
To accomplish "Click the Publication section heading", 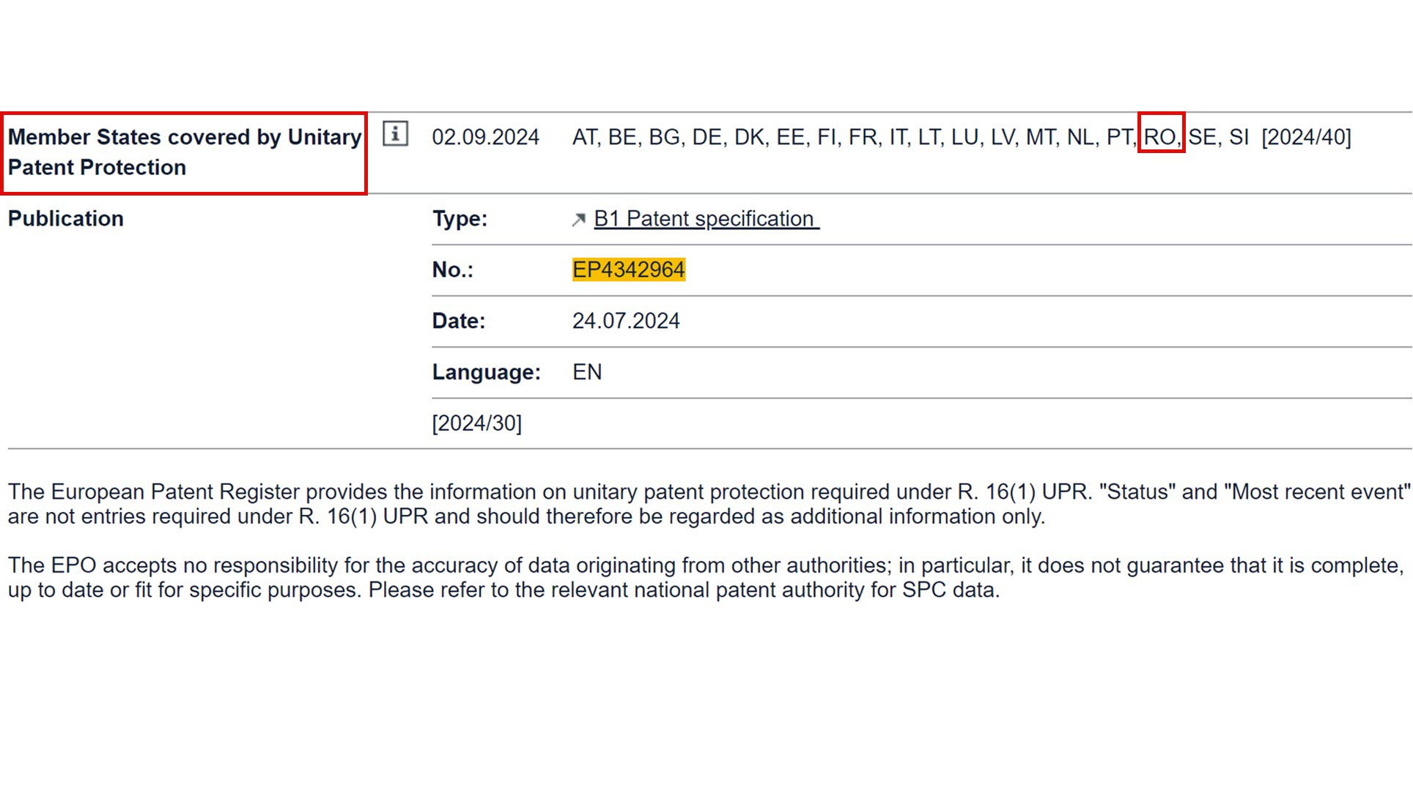I will pos(66,219).
